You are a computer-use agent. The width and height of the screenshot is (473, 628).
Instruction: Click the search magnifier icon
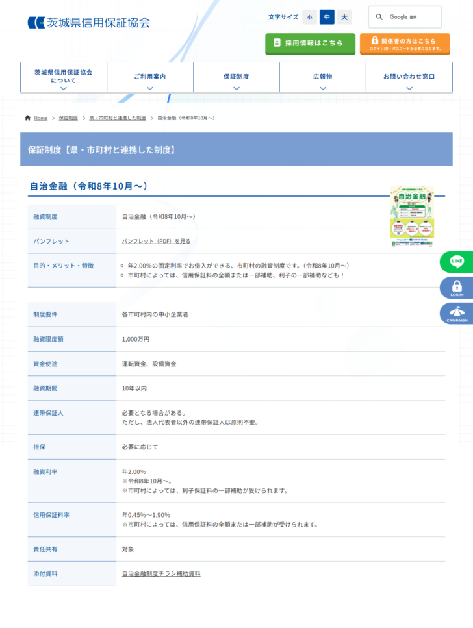point(379,17)
